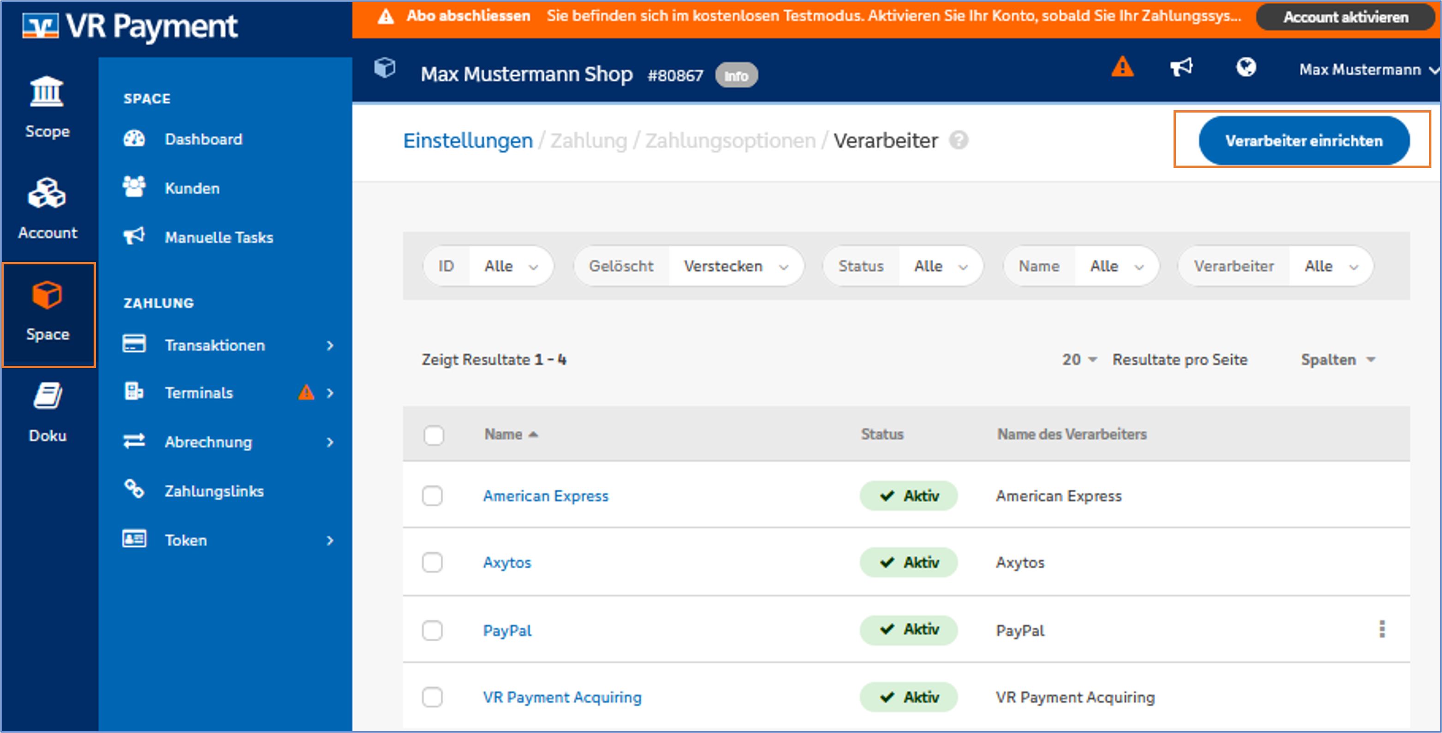The height and width of the screenshot is (733, 1442).
Task: Open the Einstellungen breadcrumb link
Action: tap(468, 141)
